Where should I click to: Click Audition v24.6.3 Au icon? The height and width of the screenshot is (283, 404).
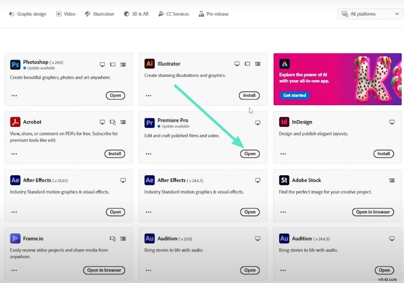[284, 239]
